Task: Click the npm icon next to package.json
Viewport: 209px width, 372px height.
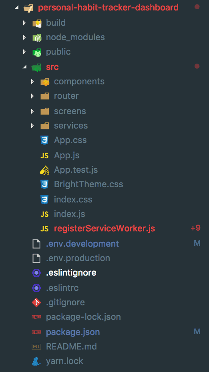Action: click(36, 332)
